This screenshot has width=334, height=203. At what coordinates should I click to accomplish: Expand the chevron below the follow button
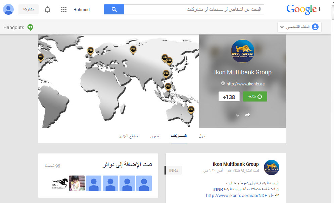pyautogui.click(x=238, y=116)
